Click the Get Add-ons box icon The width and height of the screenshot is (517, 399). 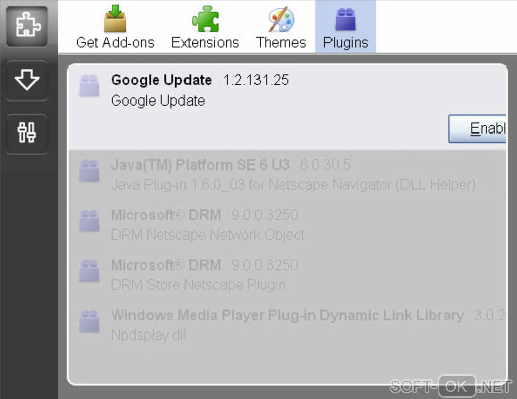pyautogui.click(x=115, y=18)
